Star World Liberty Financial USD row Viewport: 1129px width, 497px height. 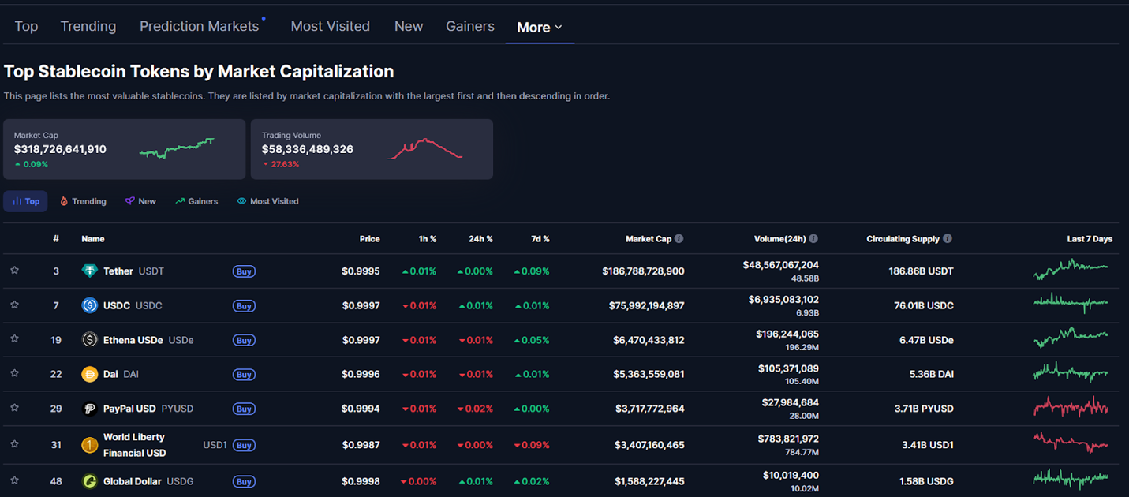14,444
